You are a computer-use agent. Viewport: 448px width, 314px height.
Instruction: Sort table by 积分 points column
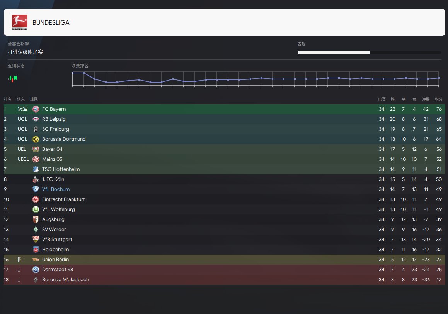pyautogui.click(x=439, y=100)
